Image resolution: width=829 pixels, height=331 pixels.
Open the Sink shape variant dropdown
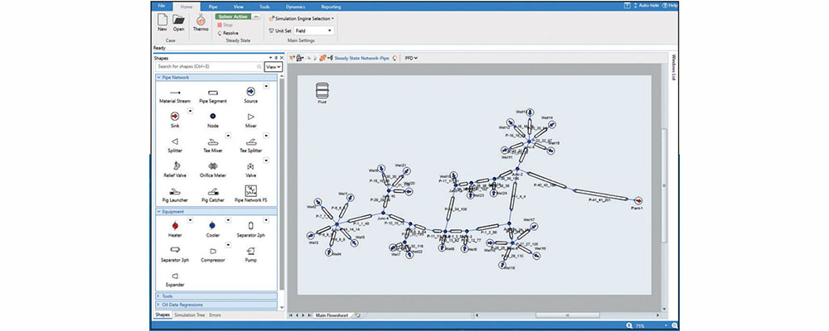(x=190, y=110)
